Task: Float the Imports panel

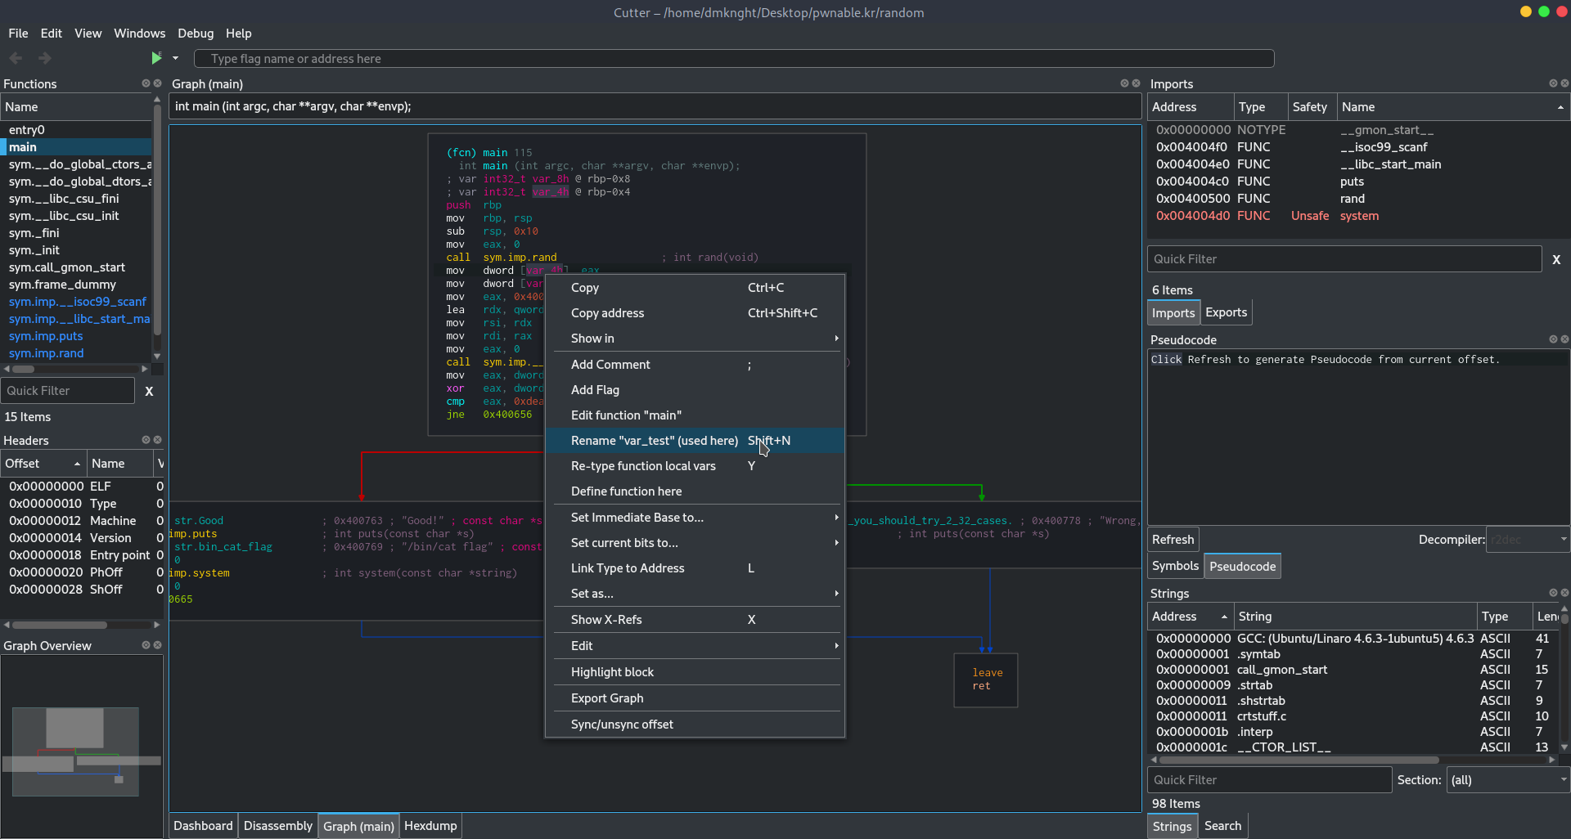Action: 1553,83
